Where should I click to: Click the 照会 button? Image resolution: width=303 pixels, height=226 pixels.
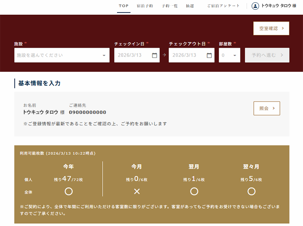point(267,108)
